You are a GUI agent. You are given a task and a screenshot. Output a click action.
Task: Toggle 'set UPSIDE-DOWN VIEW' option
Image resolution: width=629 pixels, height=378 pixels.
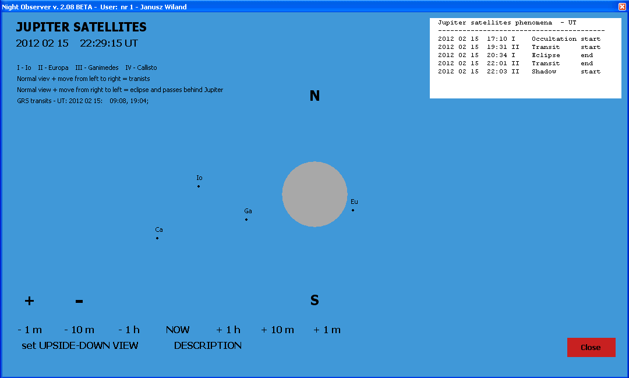click(80, 345)
